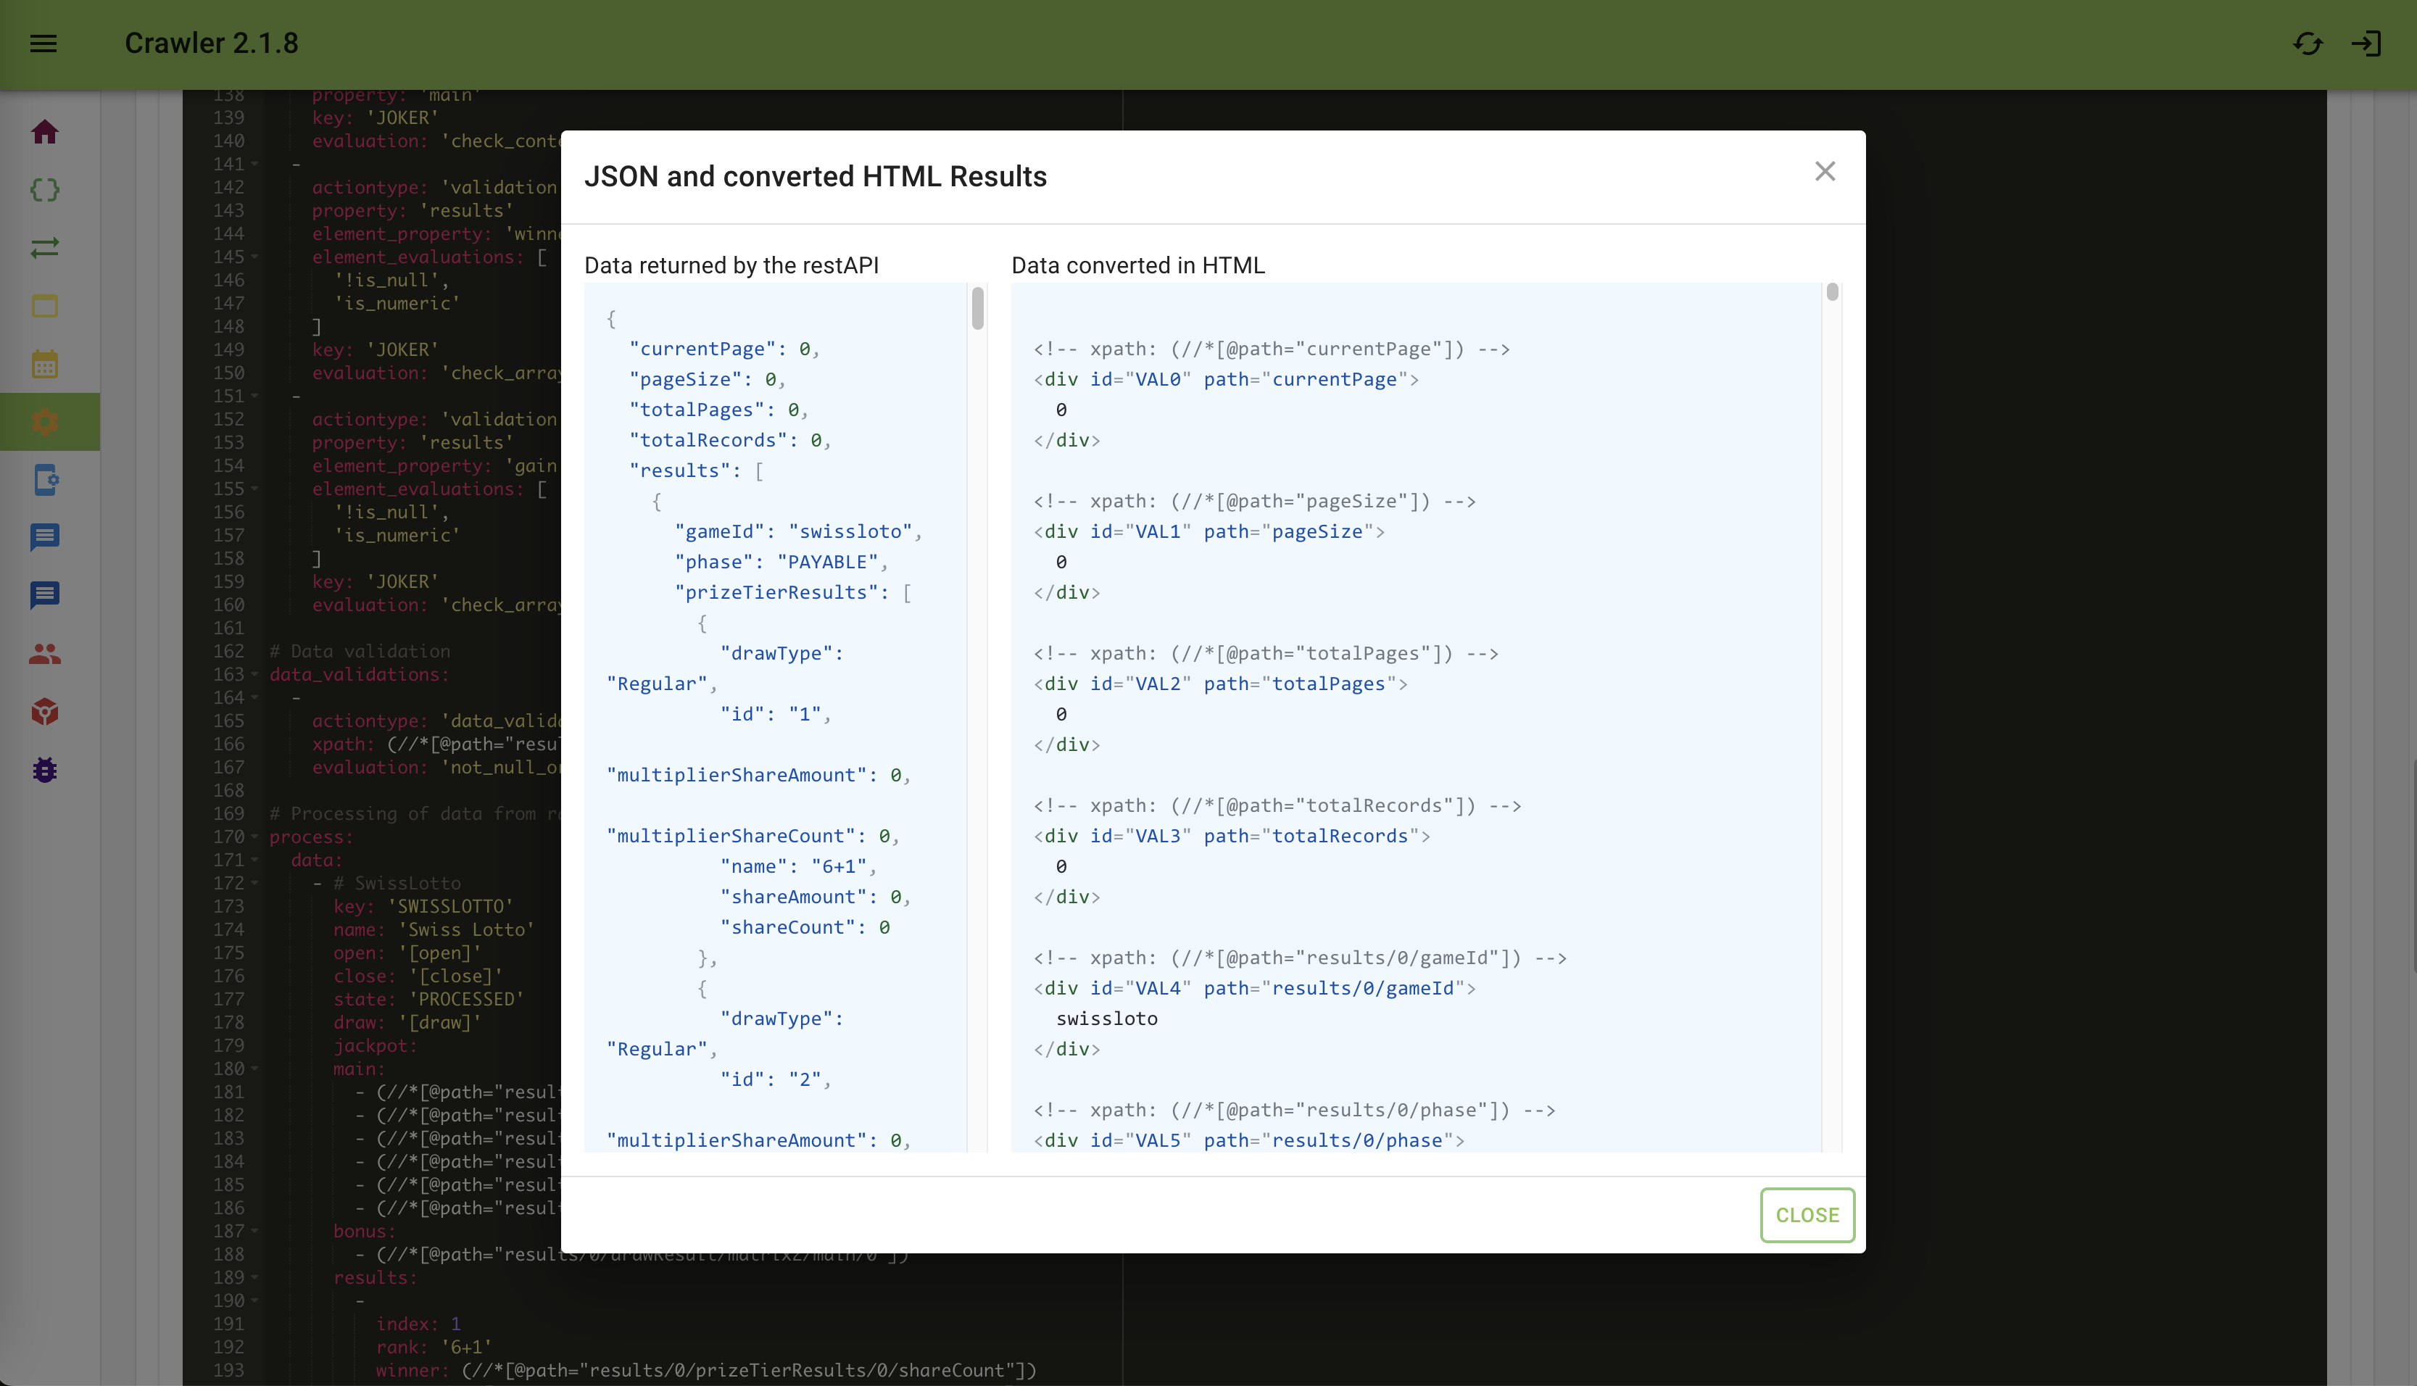The image size is (2417, 1386).
Task: Collapse code fold arrow at line 145
Action: [x=255, y=258]
